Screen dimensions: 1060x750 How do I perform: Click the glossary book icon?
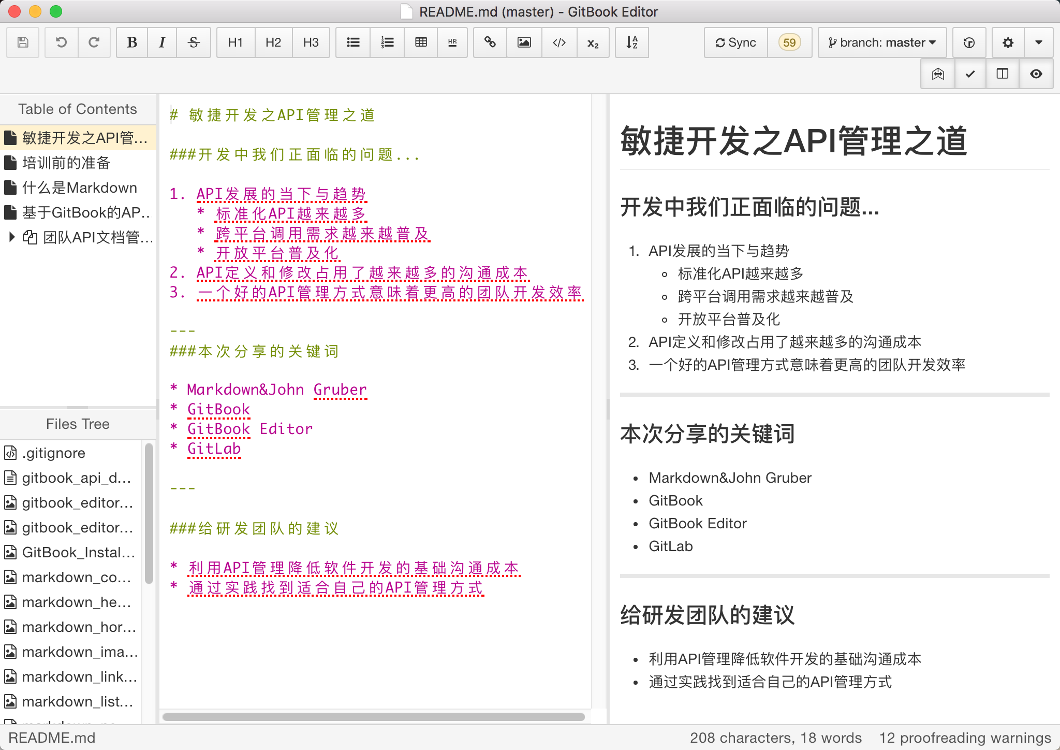[938, 74]
